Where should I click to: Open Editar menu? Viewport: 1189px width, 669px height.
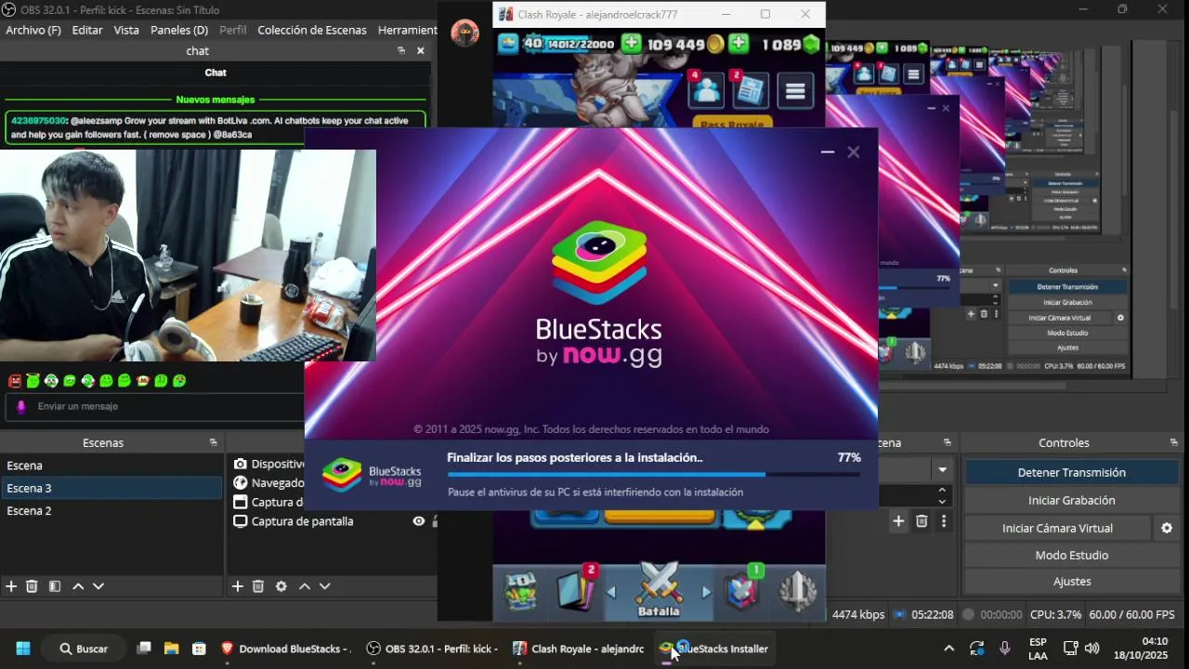point(87,30)
